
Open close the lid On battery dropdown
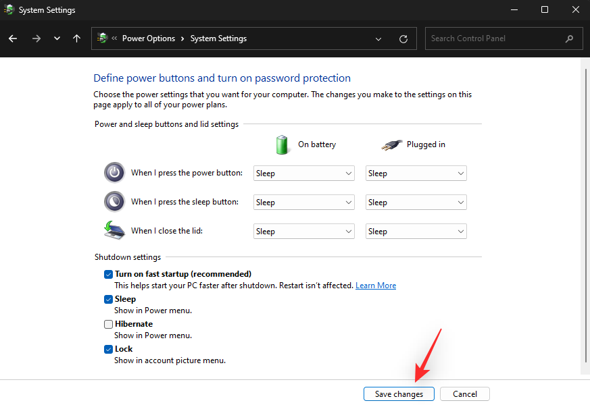(x=304, y=232)
